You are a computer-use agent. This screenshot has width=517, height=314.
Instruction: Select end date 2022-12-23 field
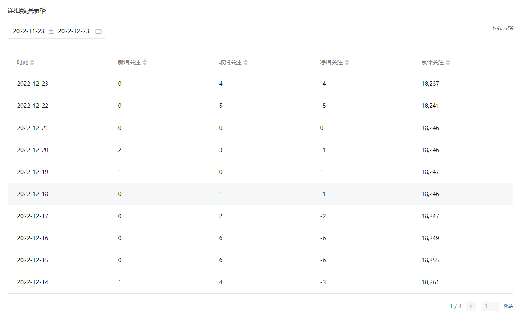click(73, 31)
